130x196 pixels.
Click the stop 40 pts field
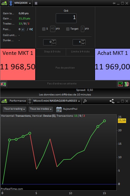point(53,29)
